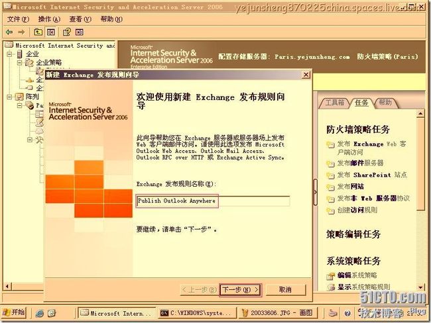
Task: Open the 开始 Start button
Action: pyautogui.click(x=14, y=312)
